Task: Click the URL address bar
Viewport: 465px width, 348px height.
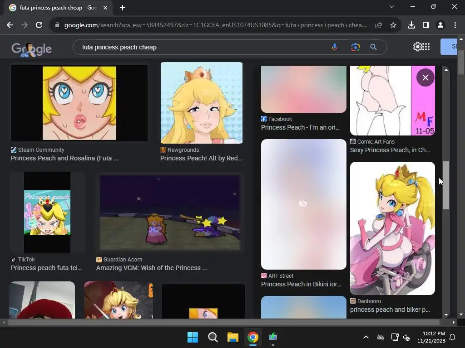Action: pos(215,25)
